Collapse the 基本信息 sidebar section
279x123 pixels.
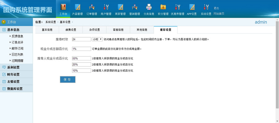click(16, 30)
